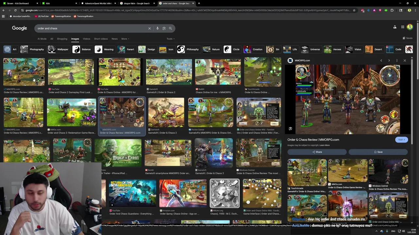Open the WikiArt M.C. Escher Chaos thumbnail
The width and height of the screenshot is (419, 235).
225,194
